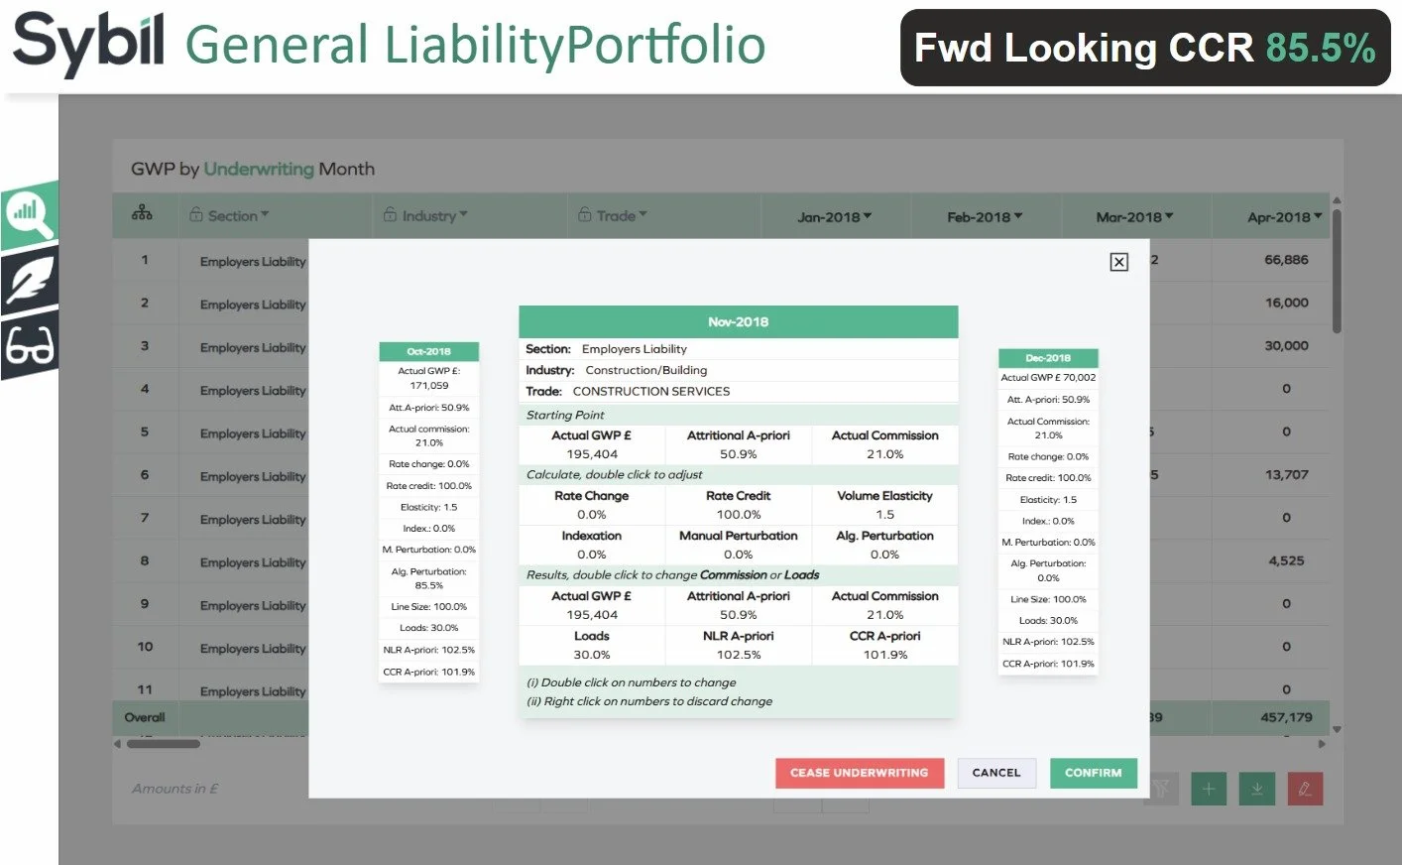Select the Oct-2018 month card header

coord(429,351)
